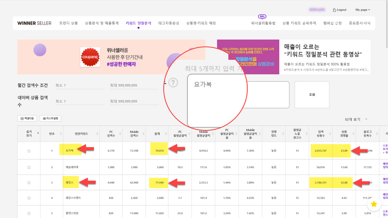Sort by Mobile 검색수 column header
Viewport: 388px width, 218px height.
tap(134, 134)
